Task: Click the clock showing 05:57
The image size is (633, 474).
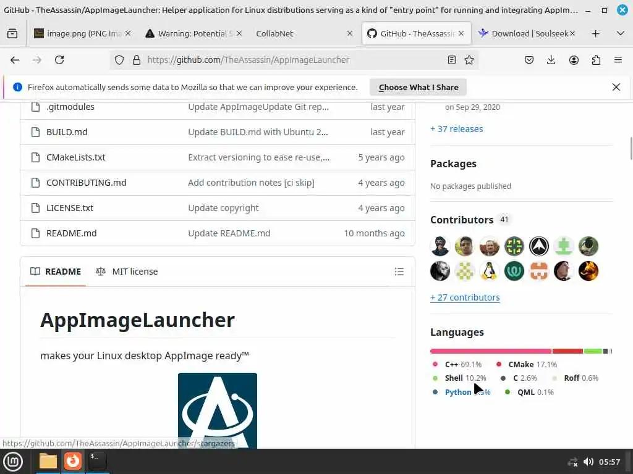Action: point(609,462)
